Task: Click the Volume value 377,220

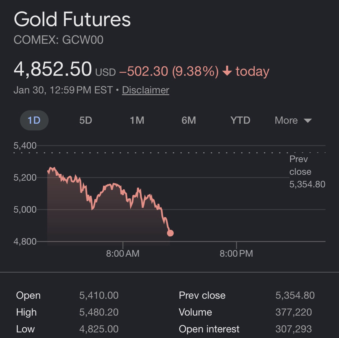Action: pyautogui.click(x=293, y=312)
